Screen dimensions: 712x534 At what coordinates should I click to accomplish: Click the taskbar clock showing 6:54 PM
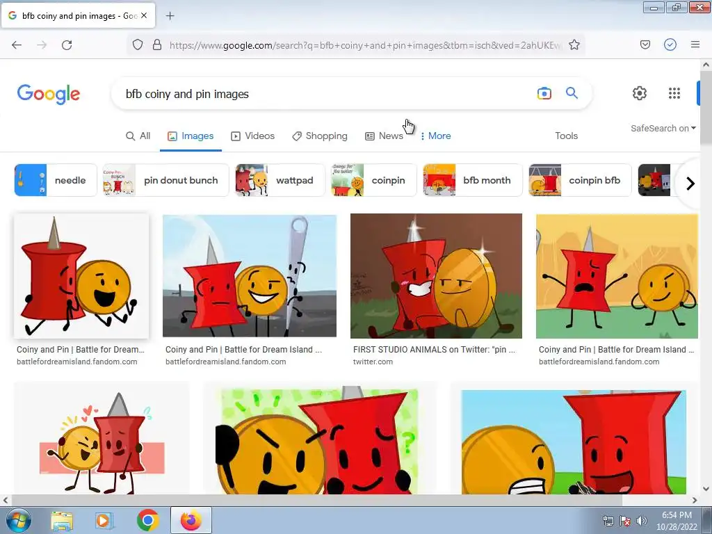point(677,521)
